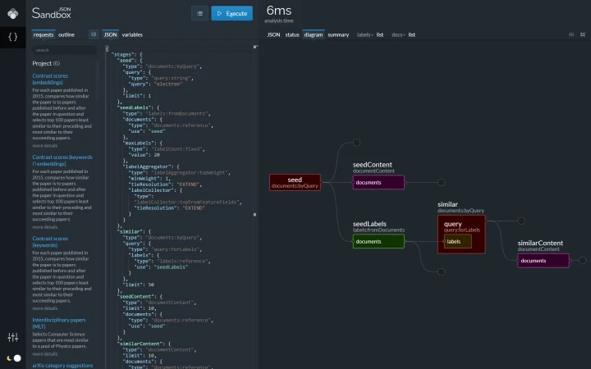Click the "similarContent" key in editor
The image size is (591, 369).
[x=140, y=344]
